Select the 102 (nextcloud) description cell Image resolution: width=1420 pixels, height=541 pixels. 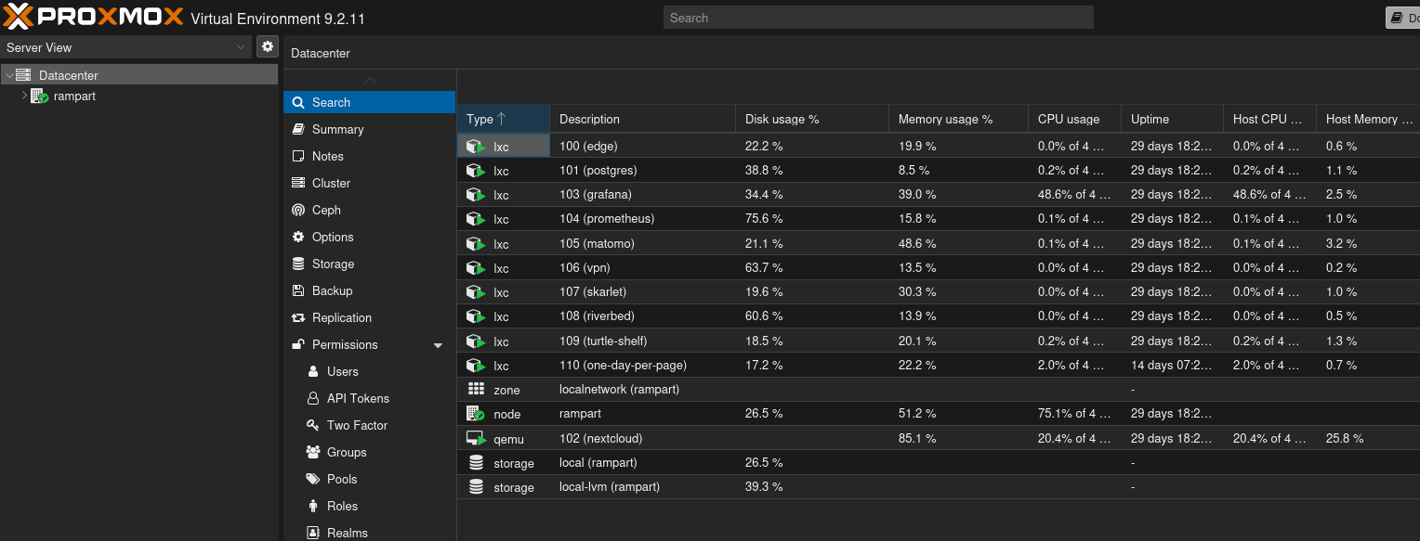(x=642, y=438)
